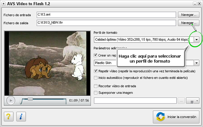Click the 01:09 / 07:56 time display
This screenshot has height=127, width=203.
click(79, 100)
